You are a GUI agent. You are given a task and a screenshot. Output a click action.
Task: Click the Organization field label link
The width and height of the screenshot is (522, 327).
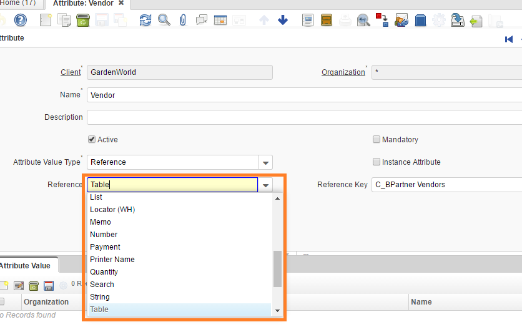pyautogui.click(x=343, y=72)
